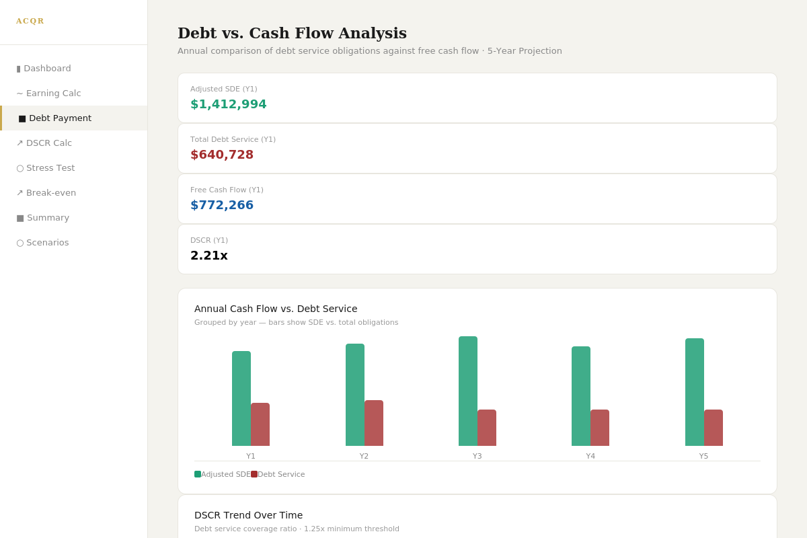Click the Y5 red Debt Service bar
The width and height of the screenshot is (807, 538).
[x=714, y=428]
